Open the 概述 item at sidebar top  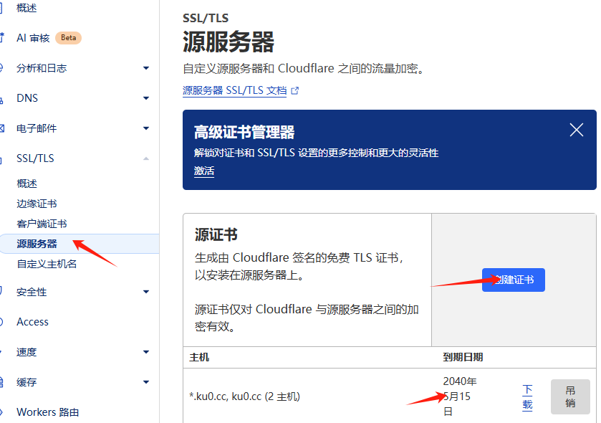27,8
